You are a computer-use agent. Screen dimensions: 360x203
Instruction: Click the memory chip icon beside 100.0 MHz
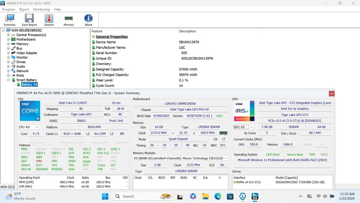pos(223,133)
